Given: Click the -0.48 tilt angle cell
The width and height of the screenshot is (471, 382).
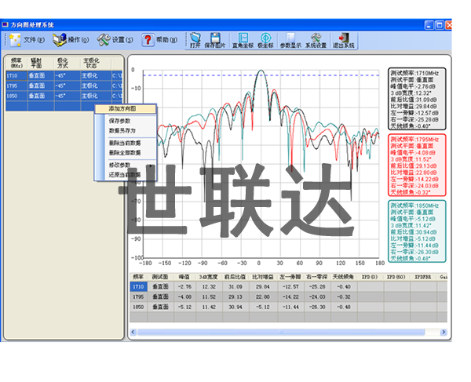Looking at the screenshot, I should tap(344, 307).
